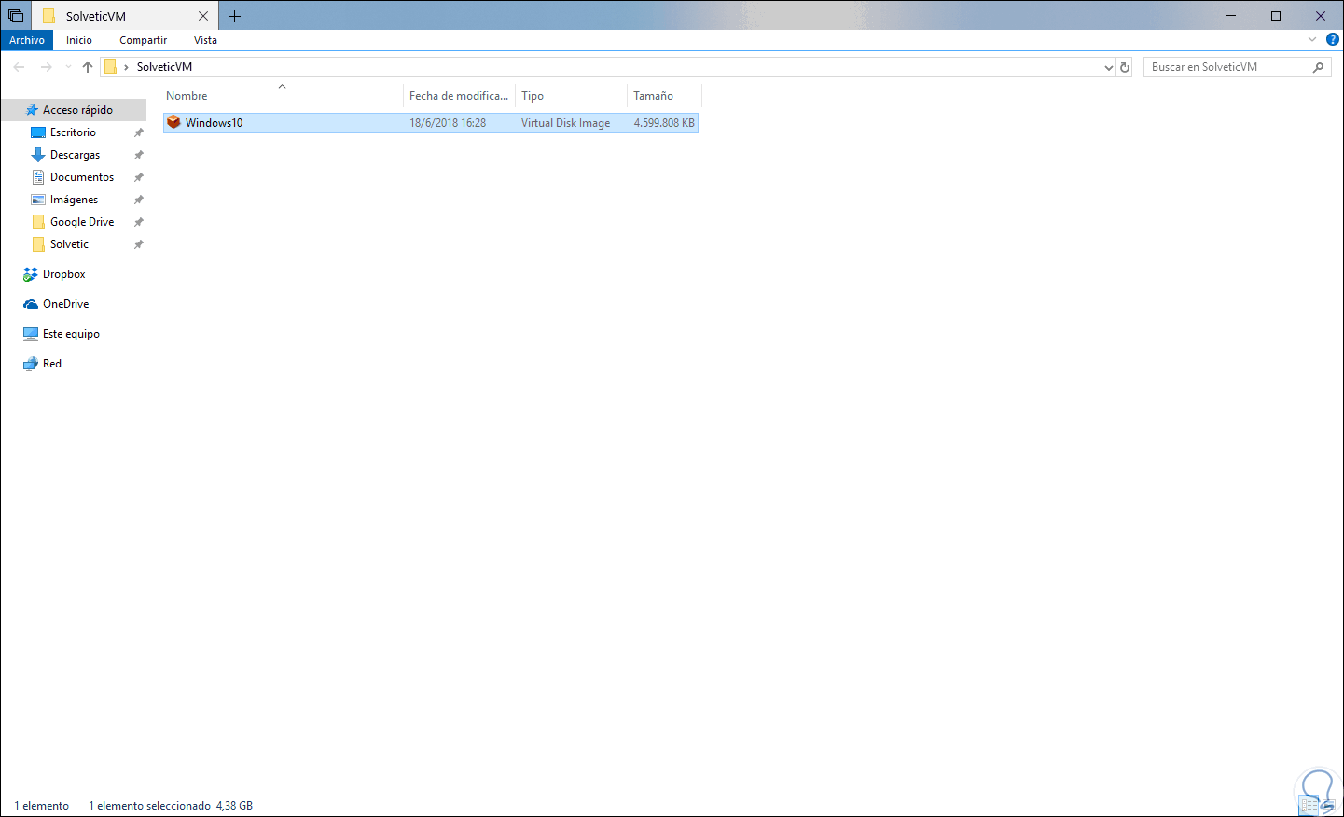This screenshot has width=1344, height=817.
Task: Switch to the Compartir ribbon tab
Action: point(144,40)
